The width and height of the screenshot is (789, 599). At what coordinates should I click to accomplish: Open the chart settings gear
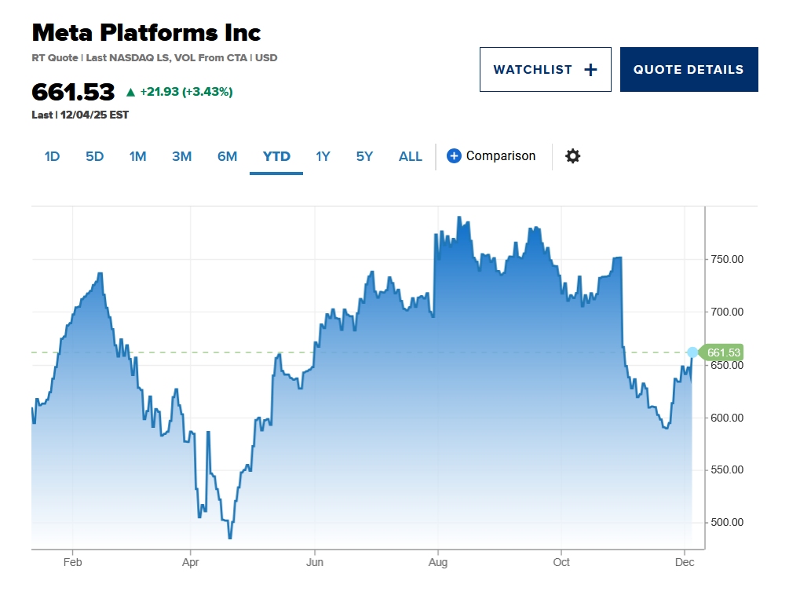(x=572, y=156)
